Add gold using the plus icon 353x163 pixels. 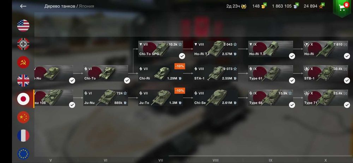click(265, 4)
